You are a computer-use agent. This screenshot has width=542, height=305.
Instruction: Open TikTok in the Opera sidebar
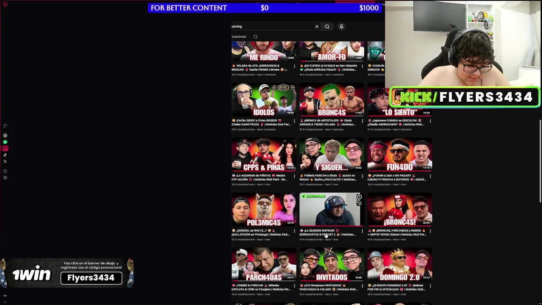click(x=5, y=155)
